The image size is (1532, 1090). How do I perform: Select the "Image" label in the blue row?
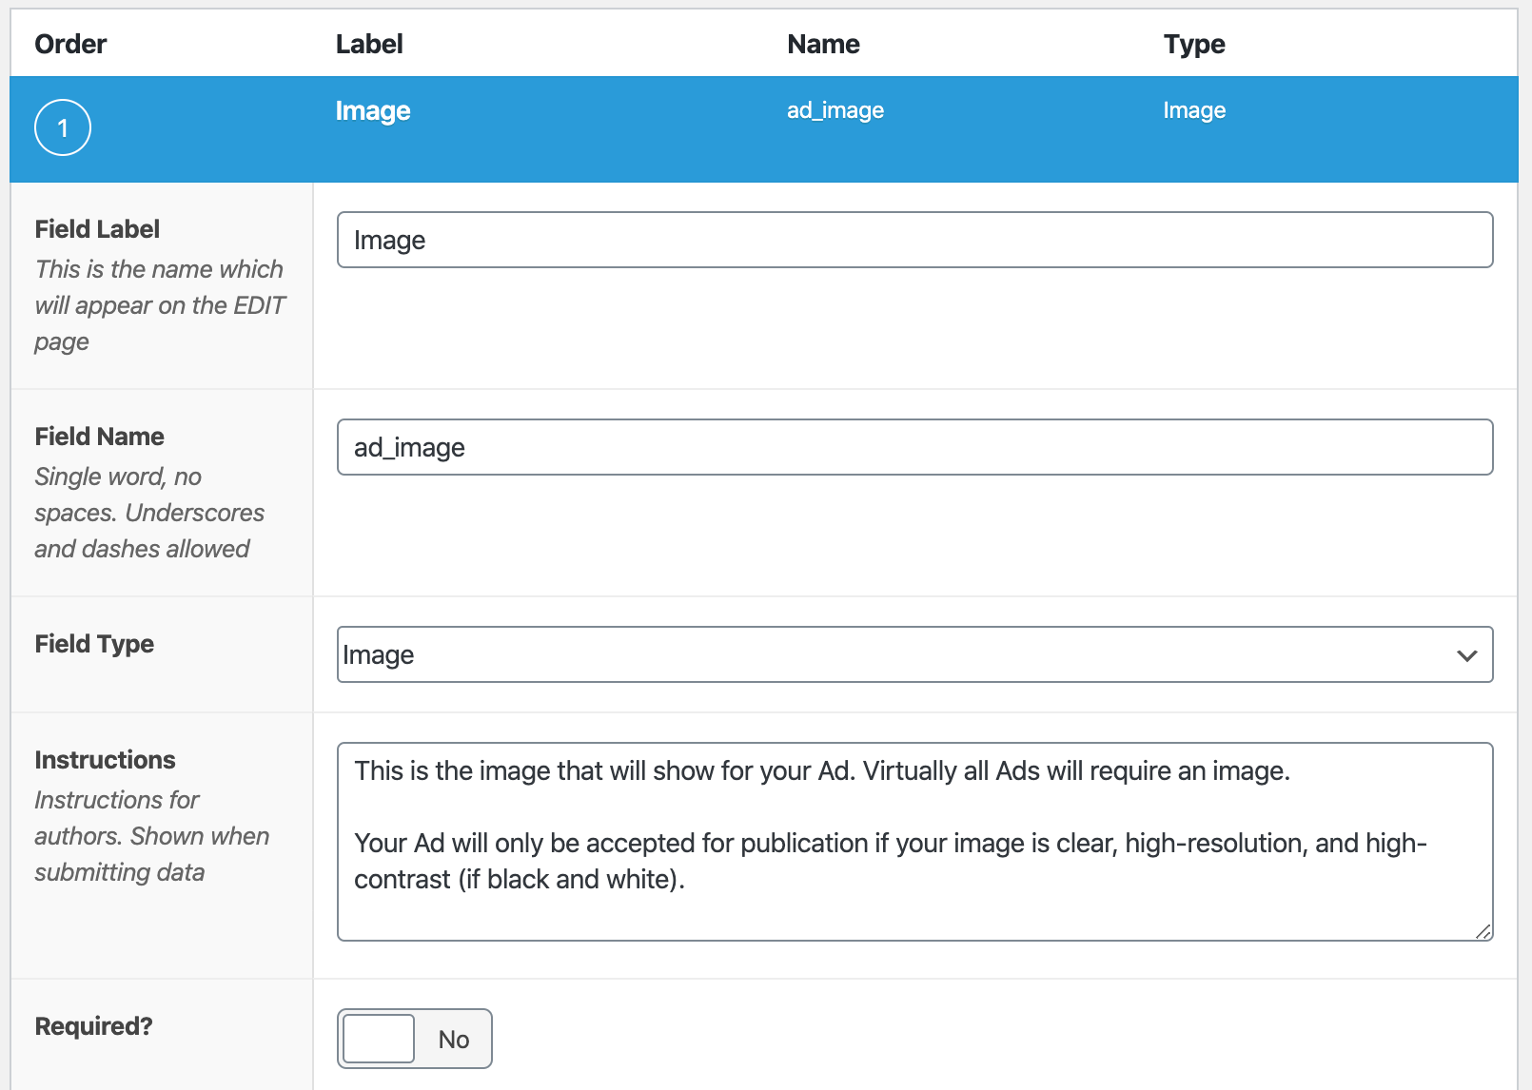(x=373, y=111)
